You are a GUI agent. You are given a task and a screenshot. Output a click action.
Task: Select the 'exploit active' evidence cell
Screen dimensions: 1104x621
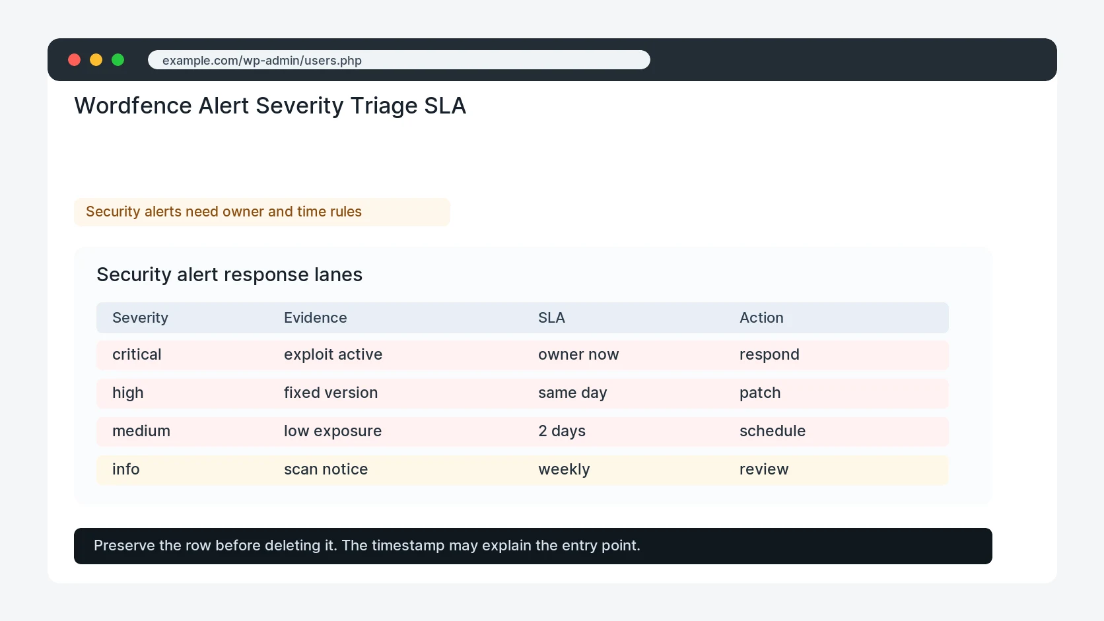click(x=333, y=355)
